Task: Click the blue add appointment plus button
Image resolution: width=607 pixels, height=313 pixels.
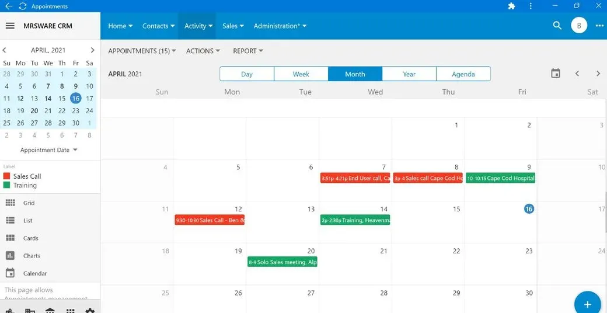Action: (x=587, y=304)
